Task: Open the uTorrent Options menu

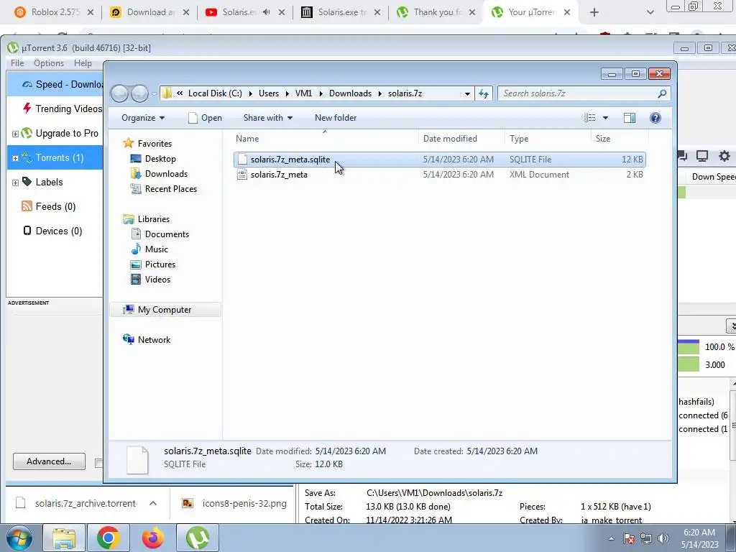Action: click(48, 63)
